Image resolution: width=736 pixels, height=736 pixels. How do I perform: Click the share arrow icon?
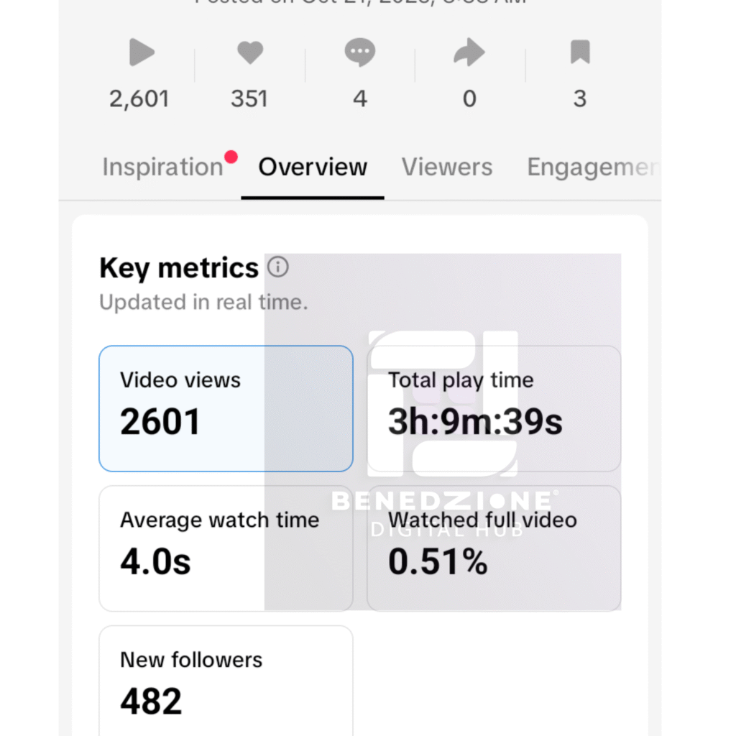469,53
